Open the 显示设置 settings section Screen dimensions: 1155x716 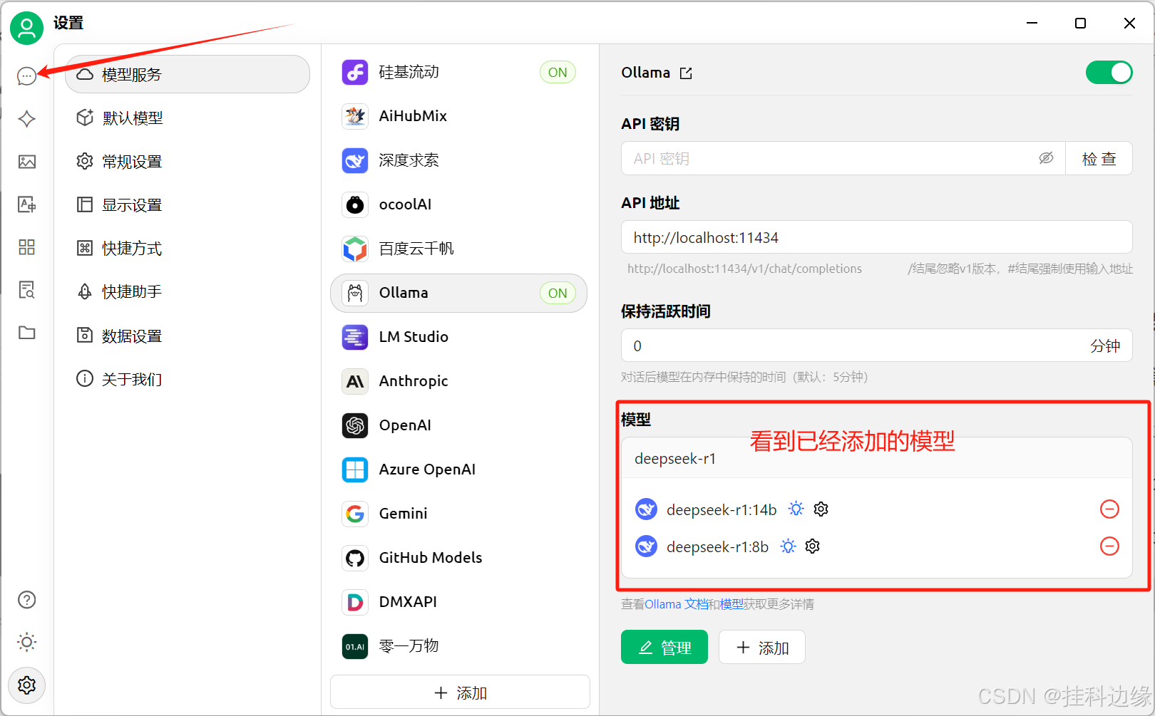tap(188, 205)
